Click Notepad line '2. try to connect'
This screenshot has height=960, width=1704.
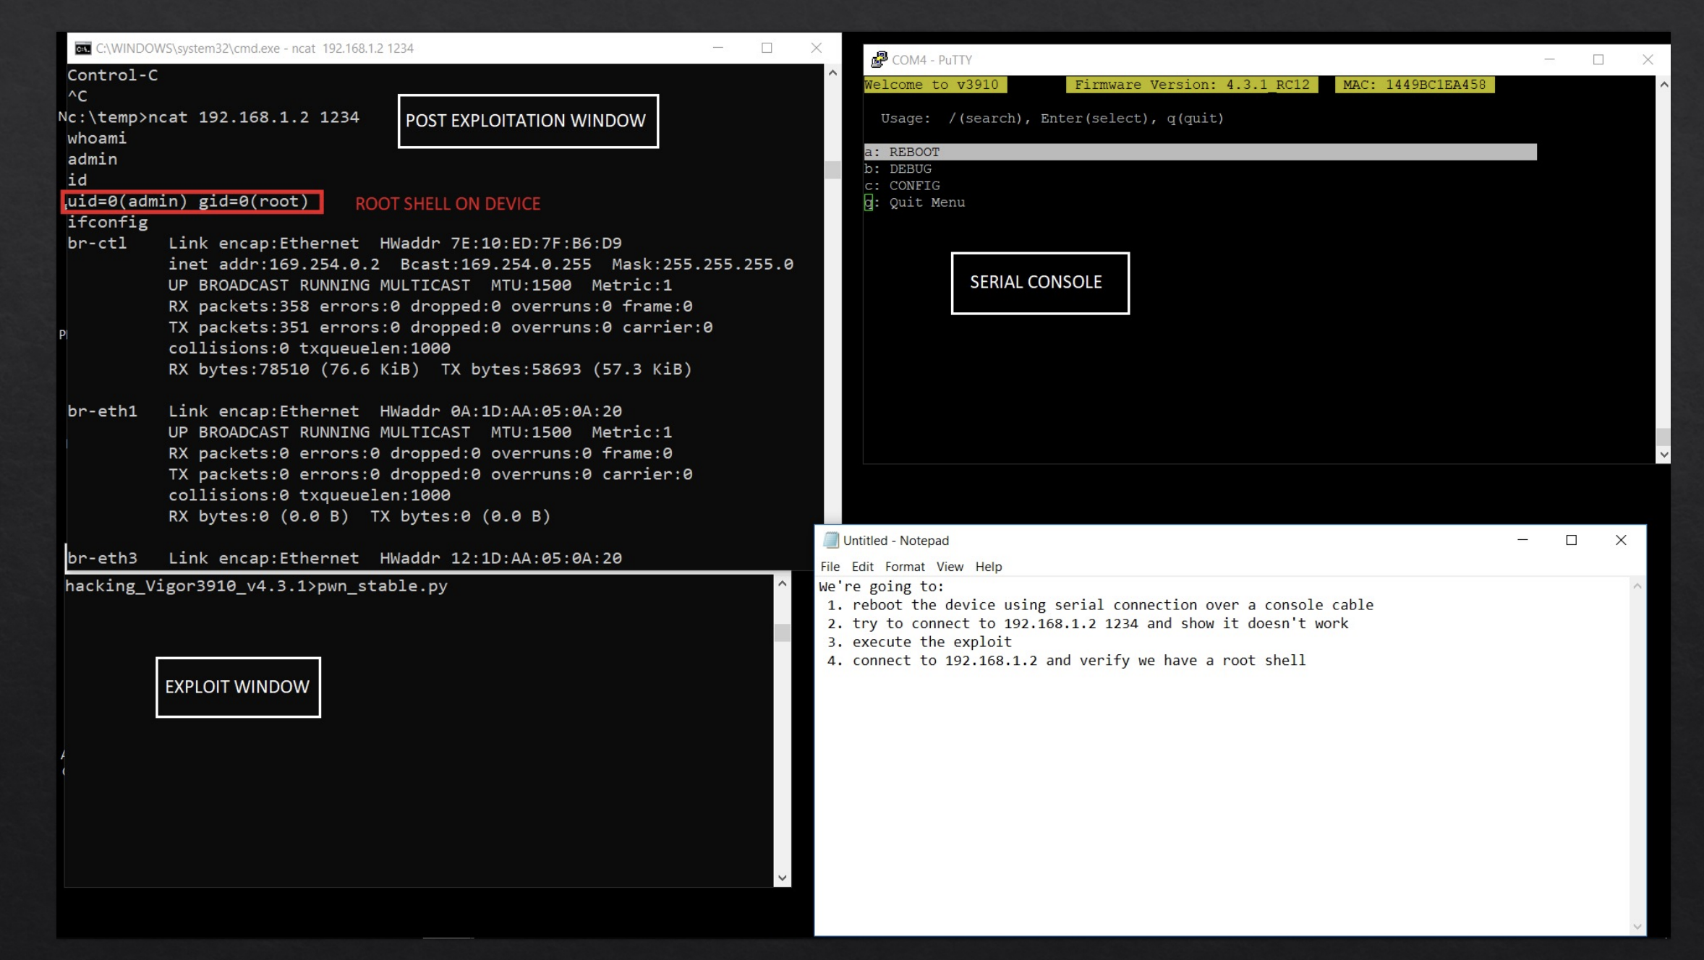[1088, 624]
